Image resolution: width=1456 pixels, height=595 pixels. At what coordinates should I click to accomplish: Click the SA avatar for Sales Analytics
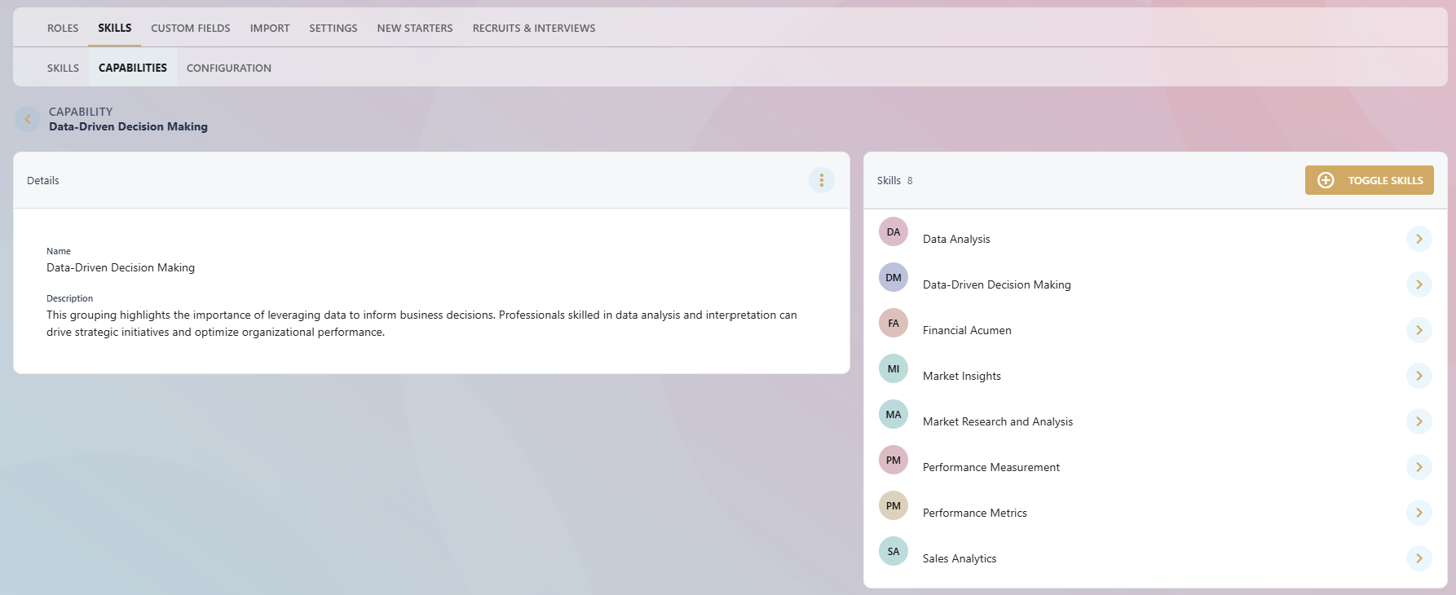(893, 552)
